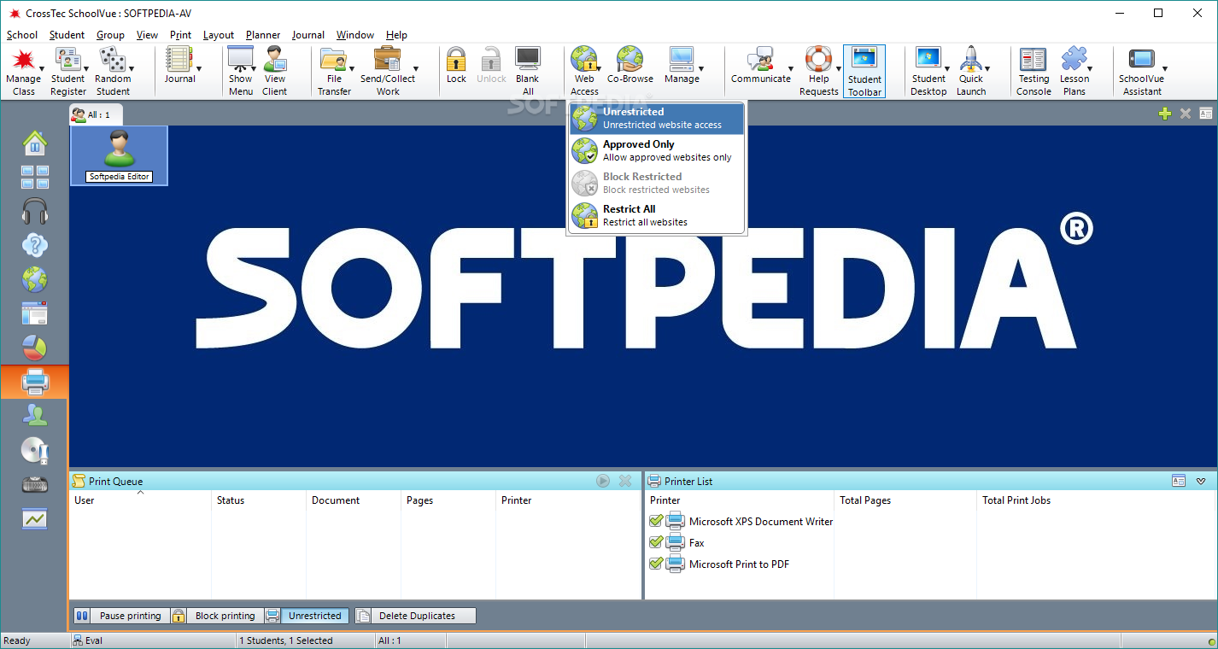Switch to home view in sidebar
The image size is (1218, 649).
[x=35, y=143]
